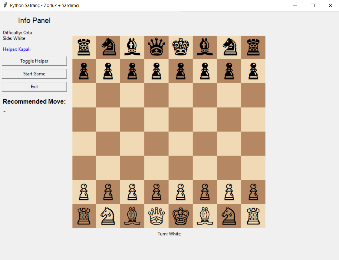Select the white pawn on h2
Image resolution: width=339 pixels, height=260 pixels.
[253, 192]
